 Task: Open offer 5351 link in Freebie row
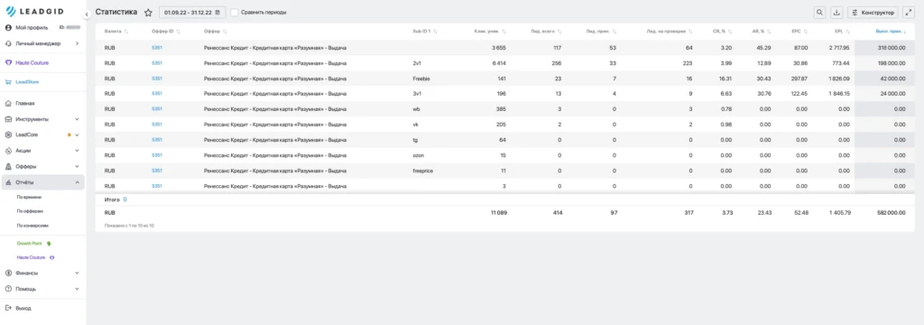[157, 79]
